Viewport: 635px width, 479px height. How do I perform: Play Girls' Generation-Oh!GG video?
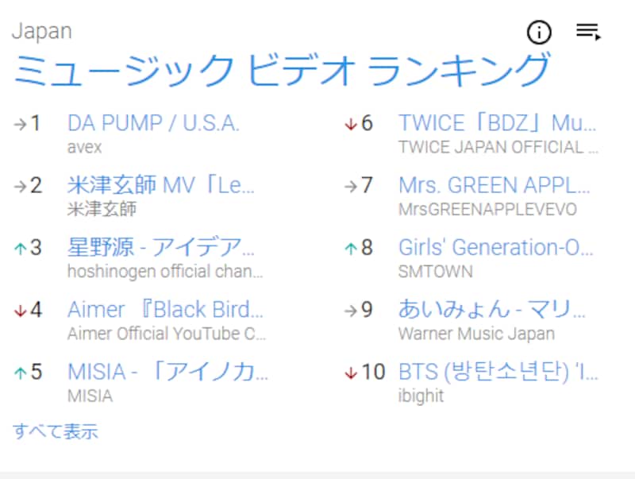[x=496, y=247]
